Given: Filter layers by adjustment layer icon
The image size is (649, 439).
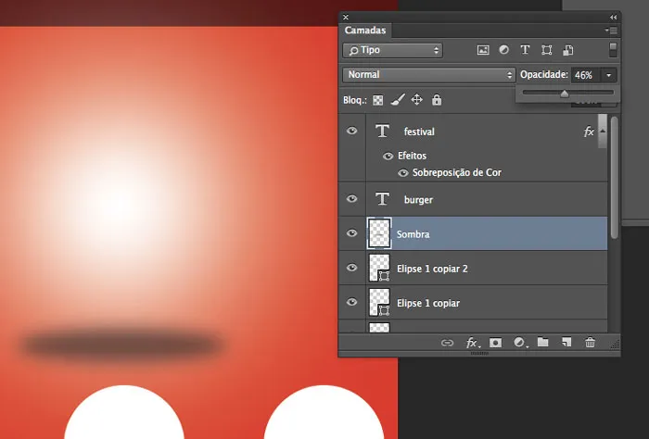Looking at the screenshot, I should click(x=503, y=50).
